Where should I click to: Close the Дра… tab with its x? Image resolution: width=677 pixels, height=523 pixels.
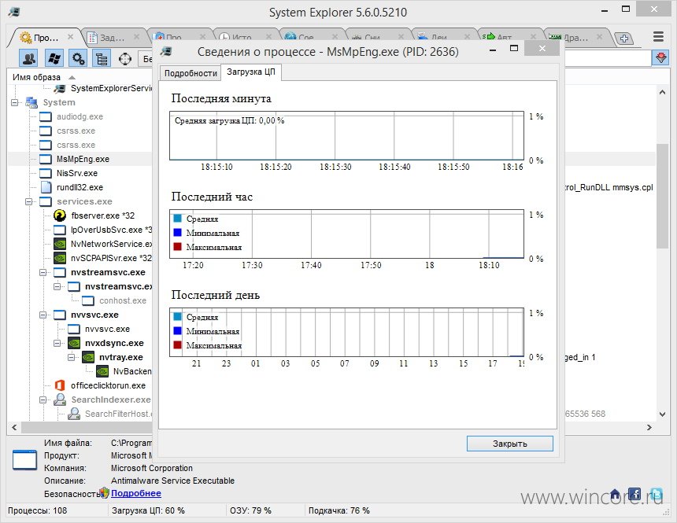point(599,37)
